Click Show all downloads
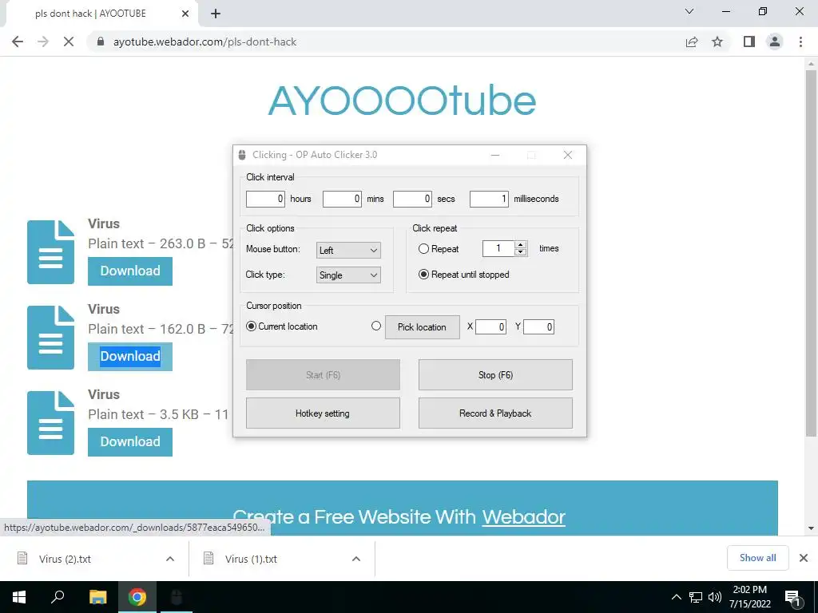This screenshot has width=818, height=613. tap(758, 558)
